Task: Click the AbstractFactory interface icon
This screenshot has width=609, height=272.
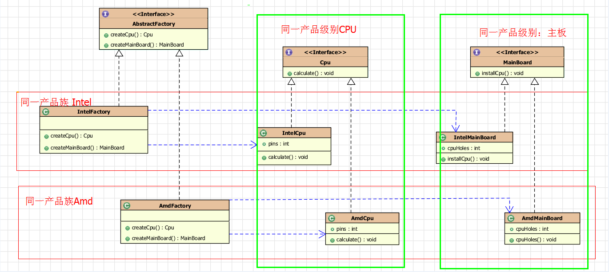Action: point(105,14)
